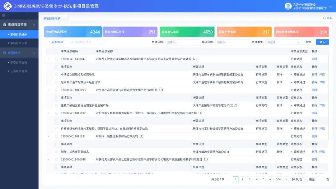
Task: Toggle the select-all checkbox in table header
Action: click(x=57, y=51)
